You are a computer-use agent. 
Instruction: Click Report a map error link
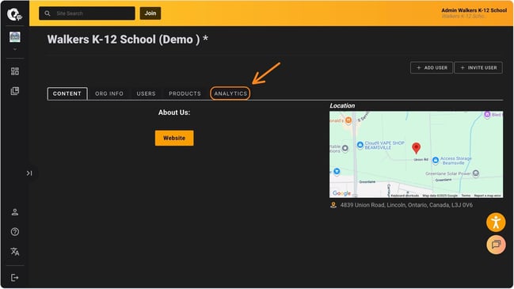click(487, 196)
